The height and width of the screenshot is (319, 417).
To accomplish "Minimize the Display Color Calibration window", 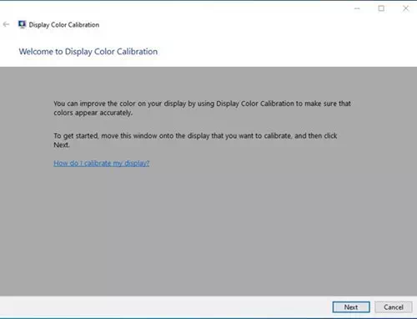I will click(x=357, y=8).
